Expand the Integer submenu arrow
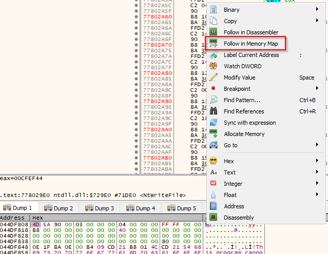328x254 pixels. click(317, 183)
